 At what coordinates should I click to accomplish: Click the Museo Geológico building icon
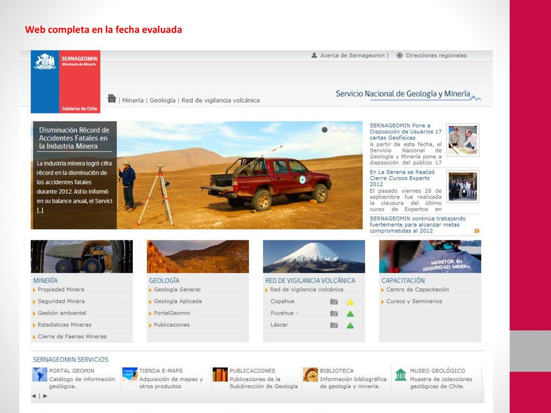click(400, 375)
